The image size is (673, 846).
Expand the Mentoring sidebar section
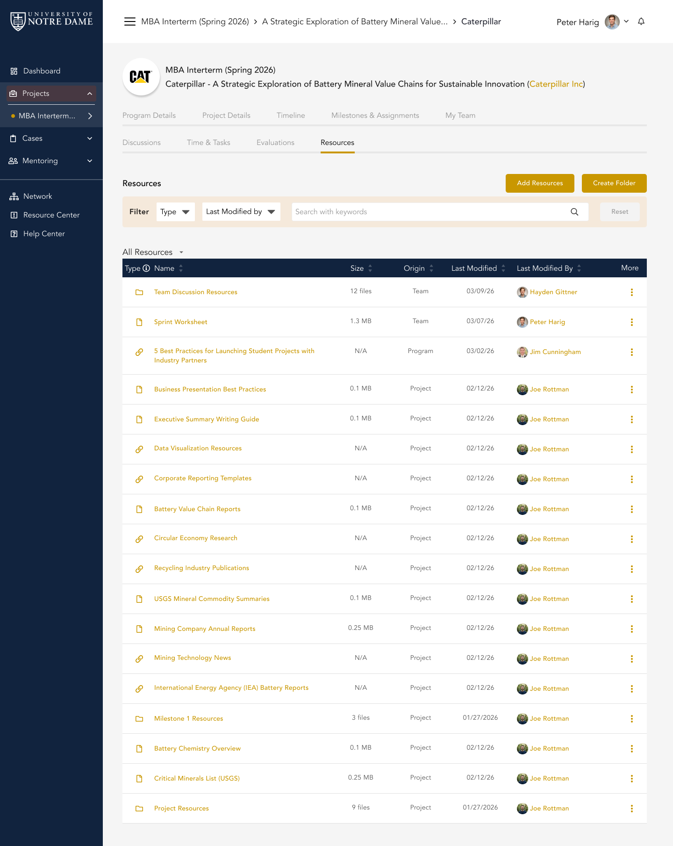tap(90, 161)
